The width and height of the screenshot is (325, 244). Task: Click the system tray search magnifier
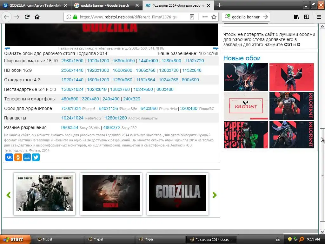click(302, 239)
